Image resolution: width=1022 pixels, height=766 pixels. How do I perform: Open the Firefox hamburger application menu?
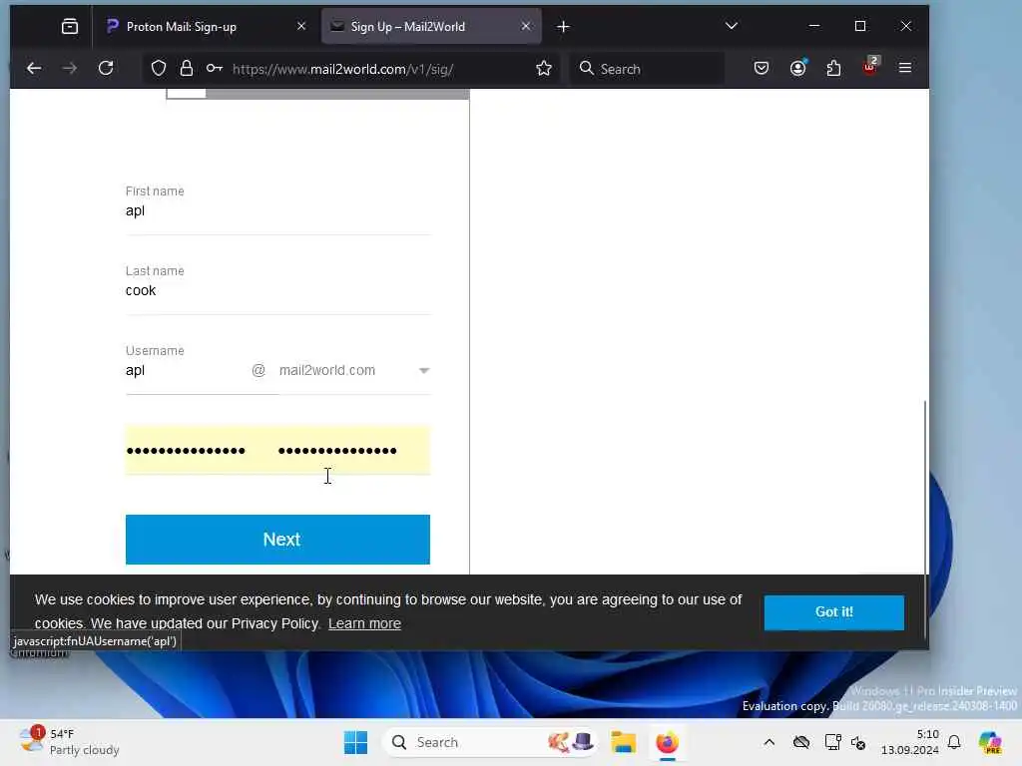905,68
